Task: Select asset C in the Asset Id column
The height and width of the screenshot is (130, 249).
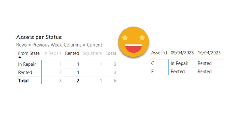Action: tap(153, 63)
